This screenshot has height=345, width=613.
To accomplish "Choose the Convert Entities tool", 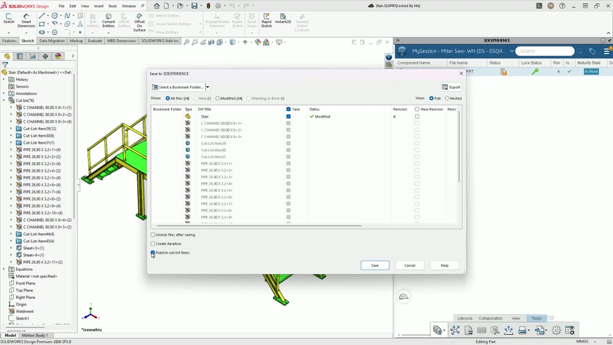I will [109, 20].
